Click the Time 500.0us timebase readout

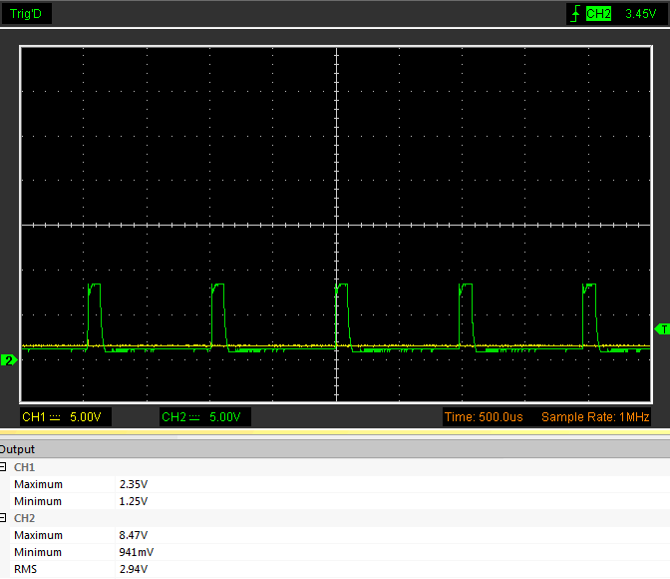(x=485, y=416)
